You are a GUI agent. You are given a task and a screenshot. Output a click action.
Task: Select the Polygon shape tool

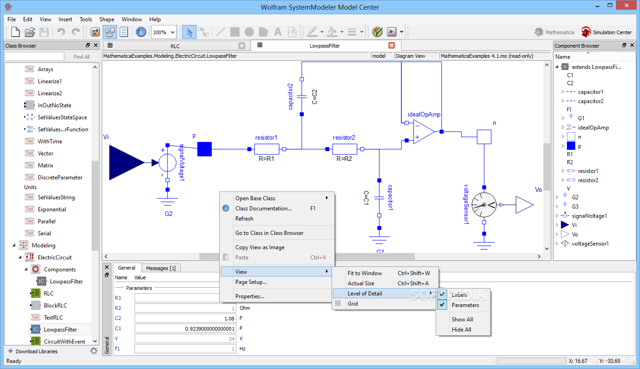click(264, 32)
